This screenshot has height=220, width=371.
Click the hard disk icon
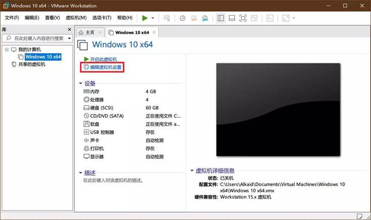click(86, 108)
